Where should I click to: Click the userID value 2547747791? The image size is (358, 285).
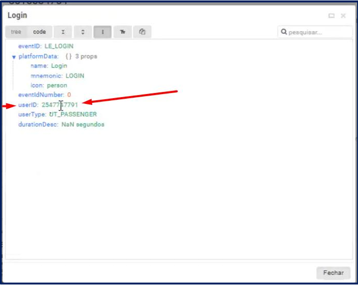point(60,105)
